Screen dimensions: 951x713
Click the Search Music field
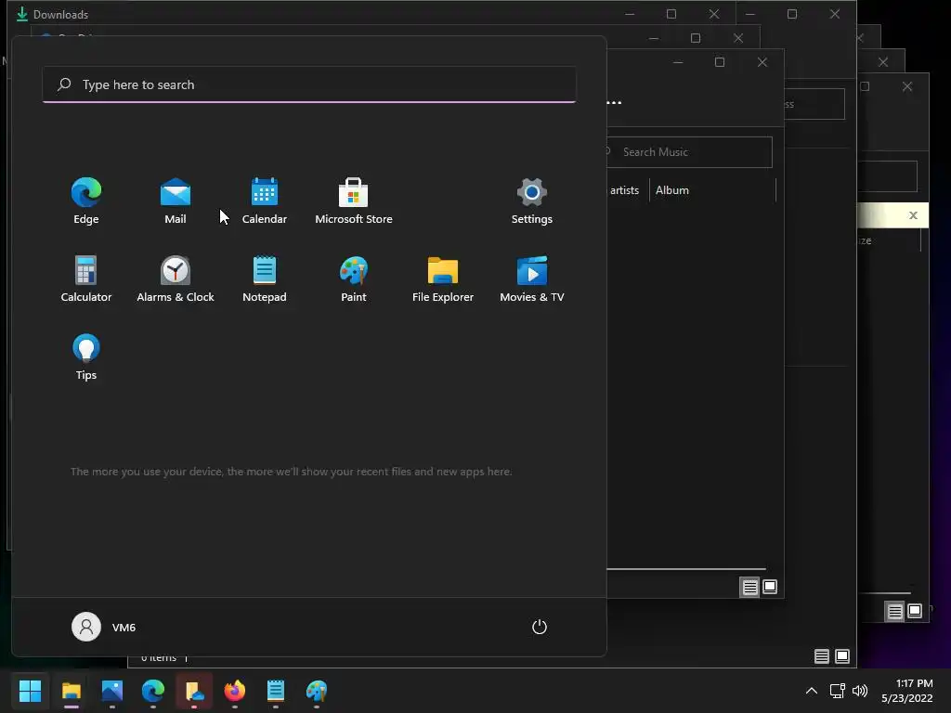coord(690,151)
